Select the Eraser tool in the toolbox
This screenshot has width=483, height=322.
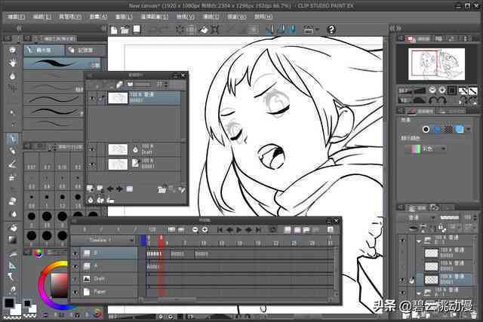point(12,201)
